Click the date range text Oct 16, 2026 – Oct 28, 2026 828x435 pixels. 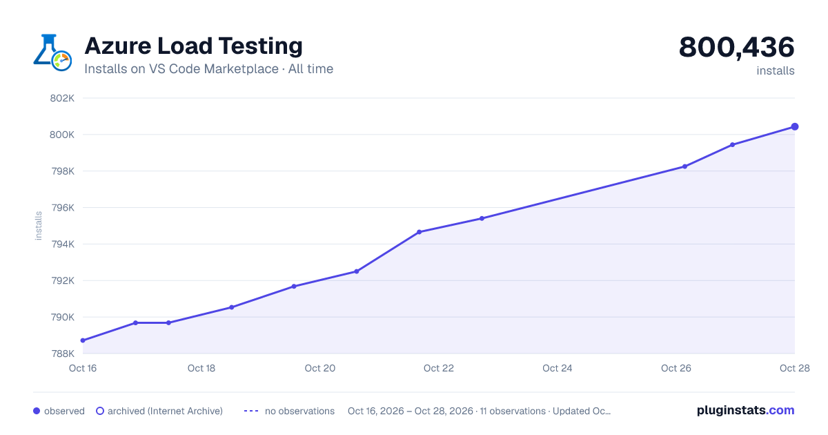(411, 411)
